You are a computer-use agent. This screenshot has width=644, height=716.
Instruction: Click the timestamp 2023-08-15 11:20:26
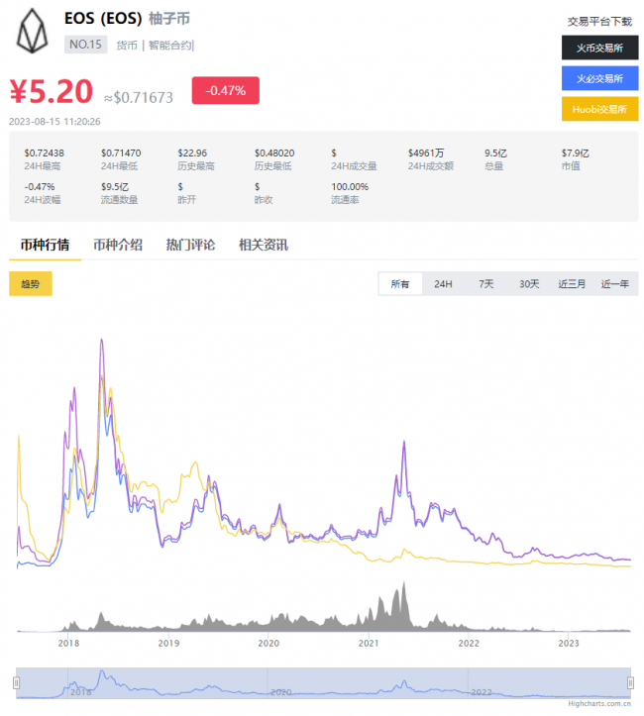point(54,122)
